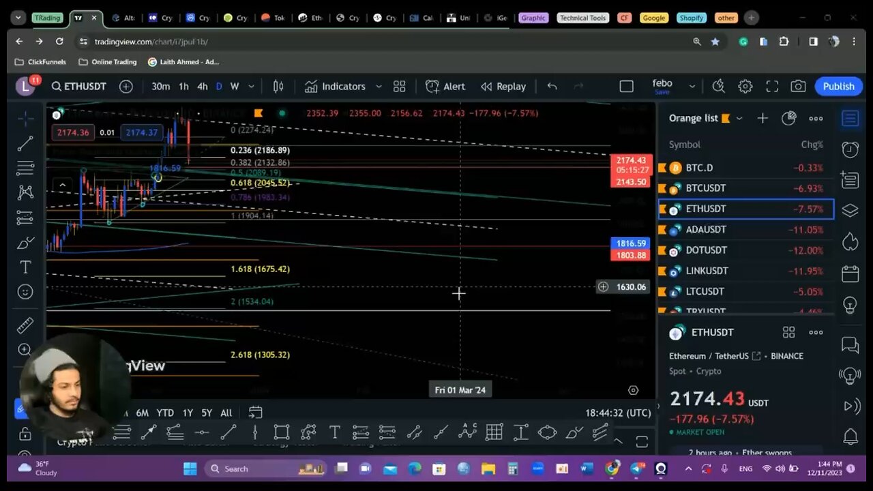Open the febo layout dropdown arrow

692,87
